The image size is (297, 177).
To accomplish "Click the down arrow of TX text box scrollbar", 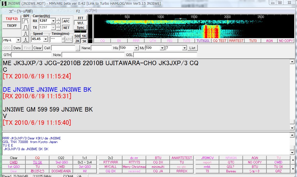I will (x=292, y=152).
